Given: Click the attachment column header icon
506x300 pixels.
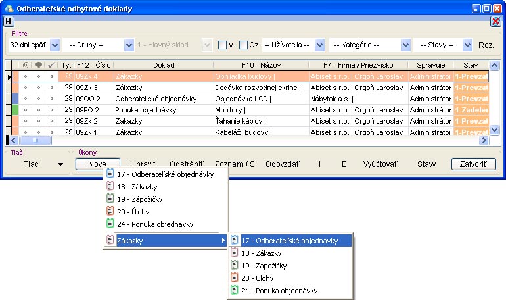Looking at the screenshot, I should pyautogui.click(x=26, y=66).
